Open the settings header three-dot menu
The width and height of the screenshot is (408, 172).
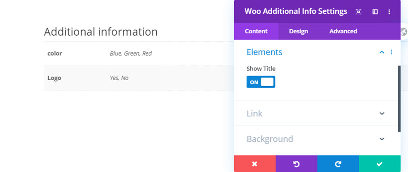point(389,12)
